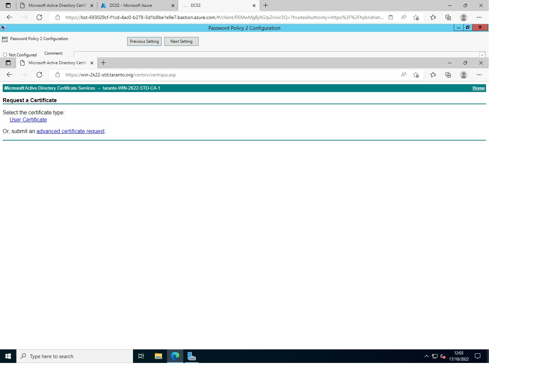Go back in the certsrv browser window
This screenshot has width=556, height=366.
pyautogui.click(x=10, y=75)
